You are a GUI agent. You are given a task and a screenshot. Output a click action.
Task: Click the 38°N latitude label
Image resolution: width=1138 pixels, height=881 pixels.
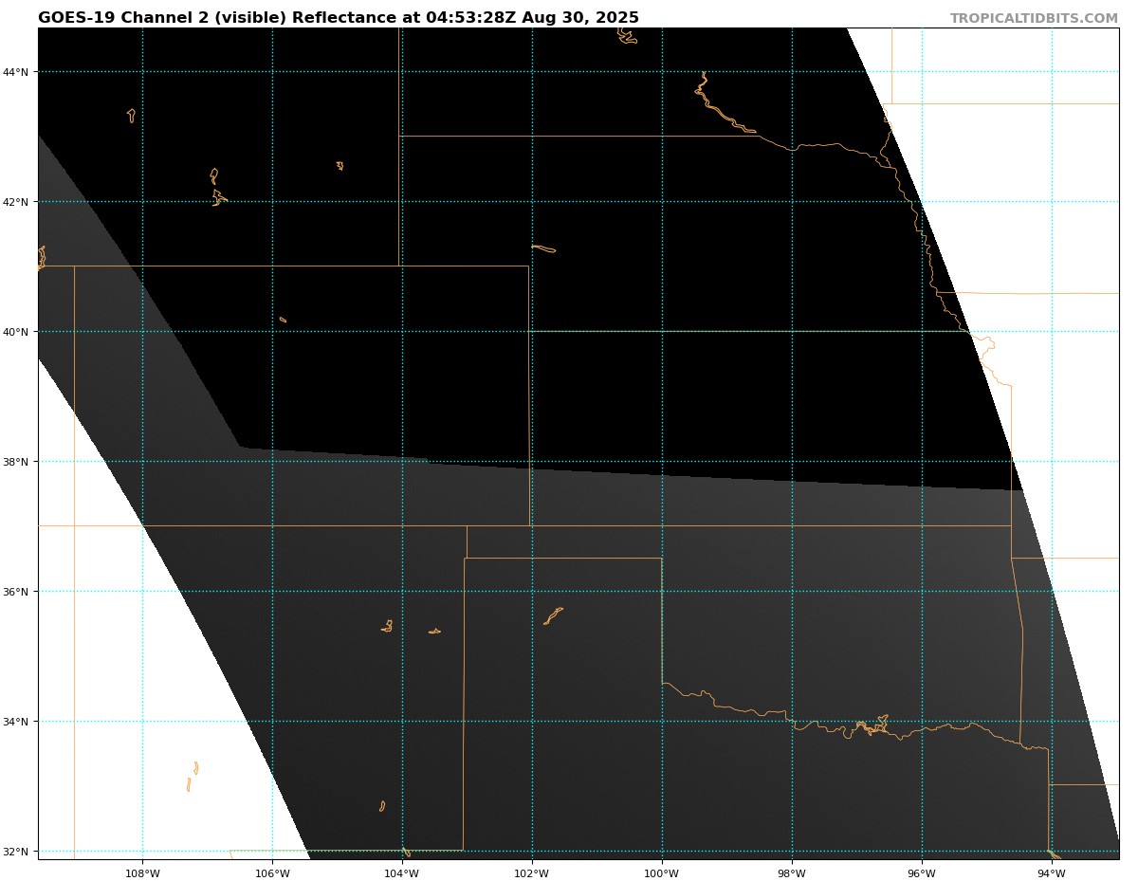click(16, 462)
